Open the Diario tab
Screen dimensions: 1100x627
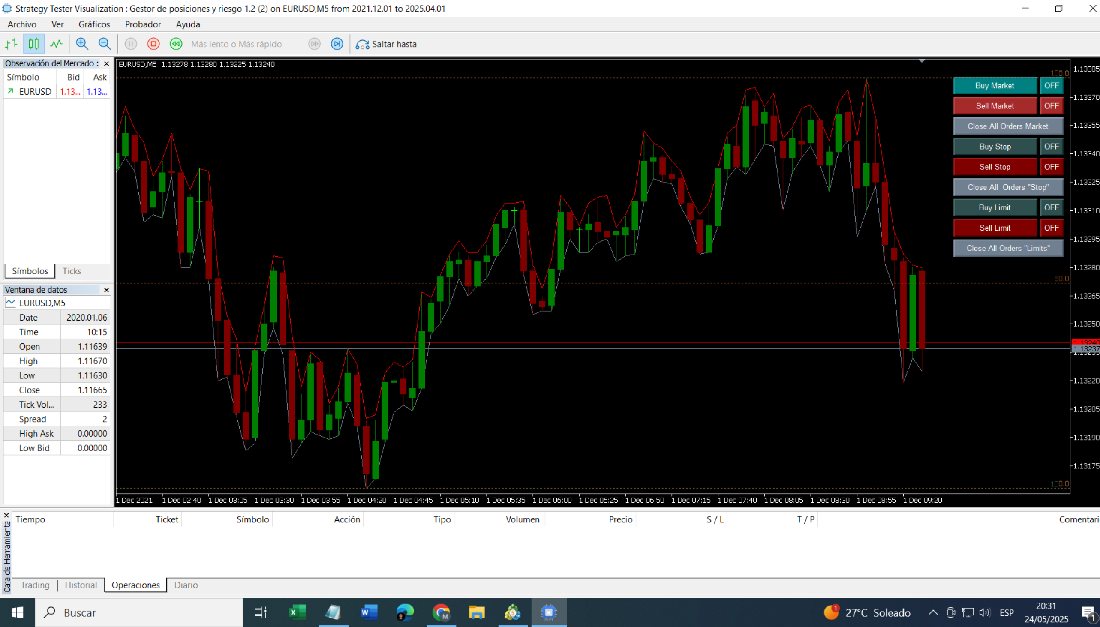coord(186,585)
